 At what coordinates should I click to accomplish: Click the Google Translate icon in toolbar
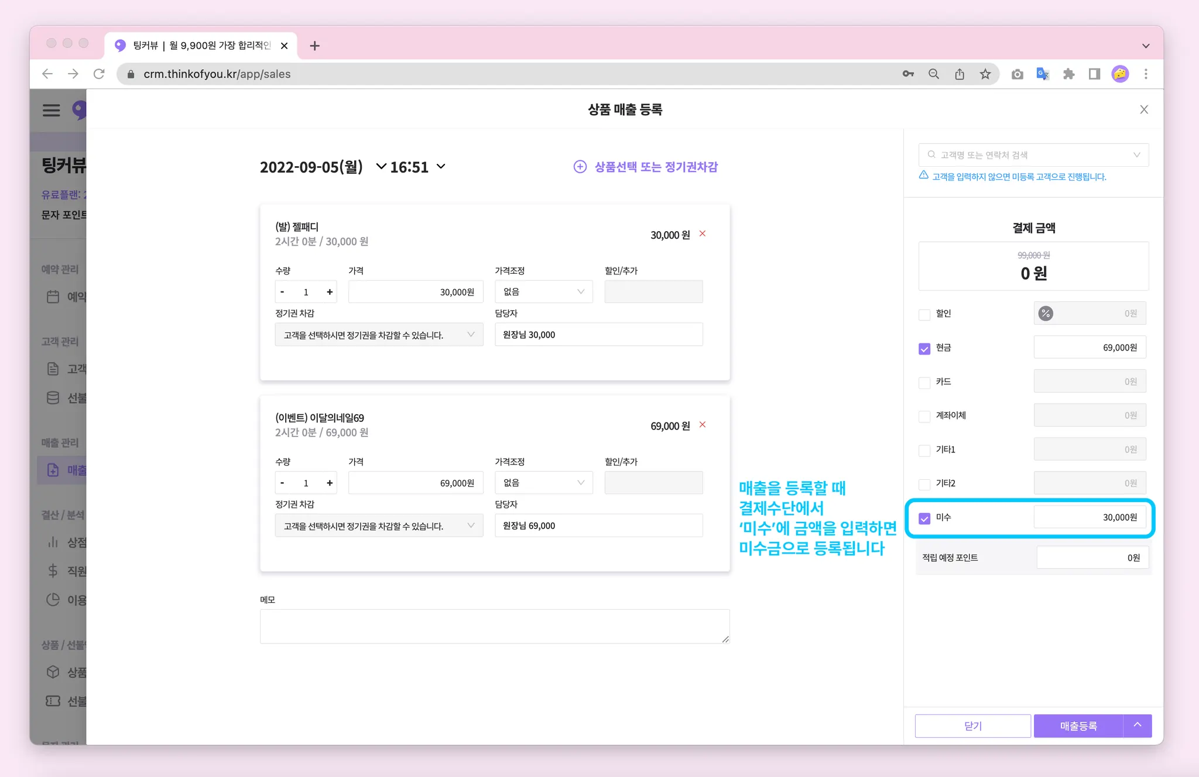click(1043, 74)
